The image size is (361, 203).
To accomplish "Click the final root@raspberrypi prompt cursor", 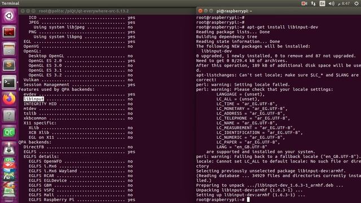I will click(x=248, y=200).
